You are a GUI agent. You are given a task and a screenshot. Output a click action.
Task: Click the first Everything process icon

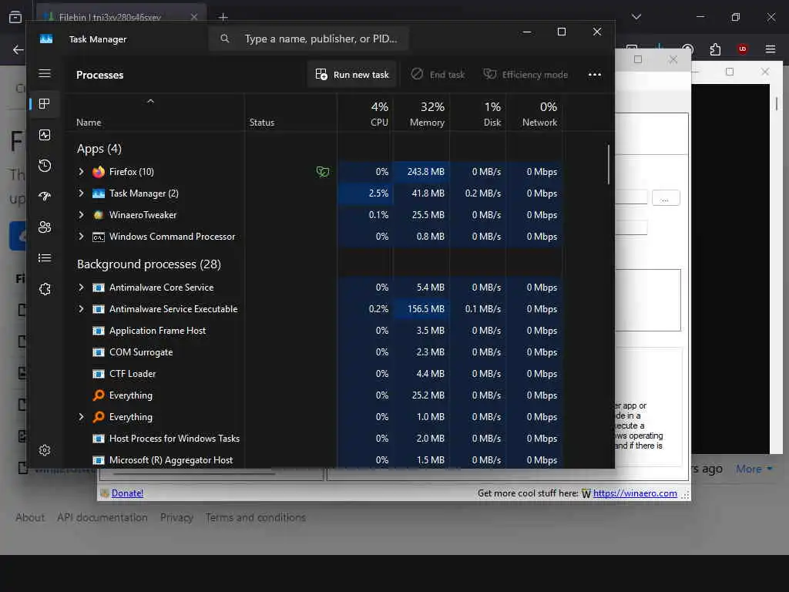[99, 395]
